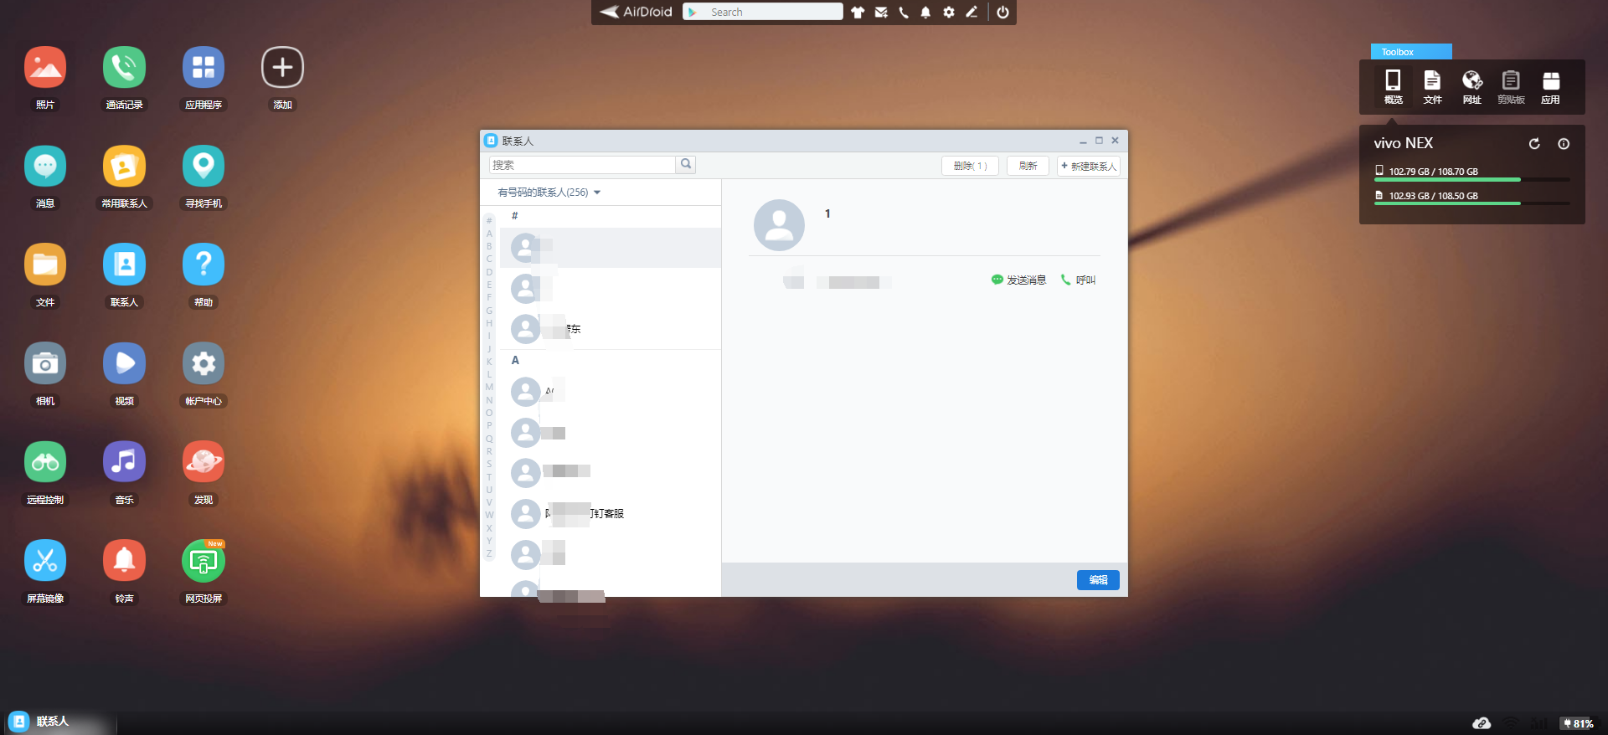
Task: Open the 照片 (Photos) app icon
Action: (x=45, y=68)
